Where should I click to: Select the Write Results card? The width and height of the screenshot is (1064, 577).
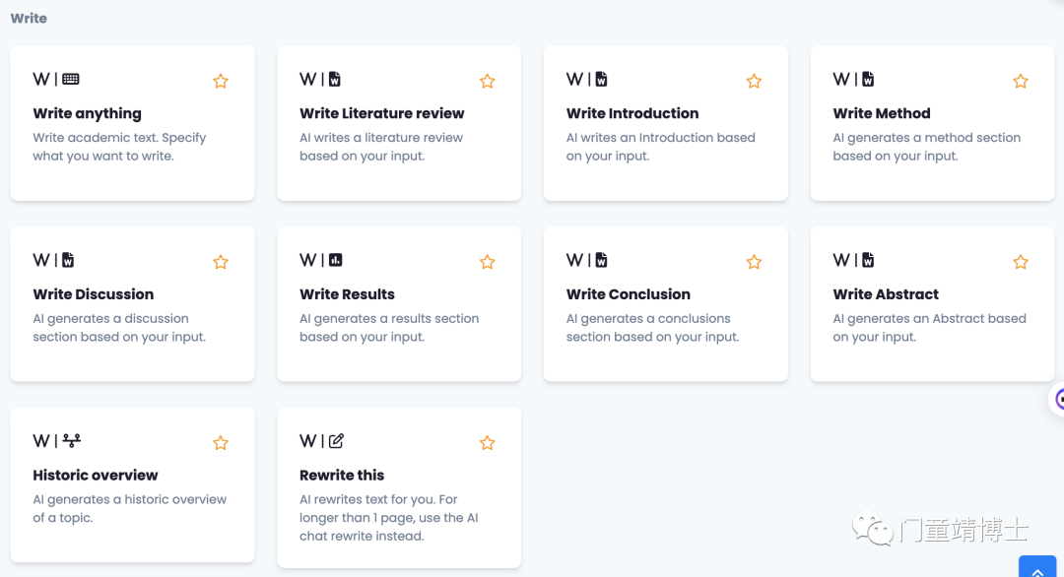[399, 303]
